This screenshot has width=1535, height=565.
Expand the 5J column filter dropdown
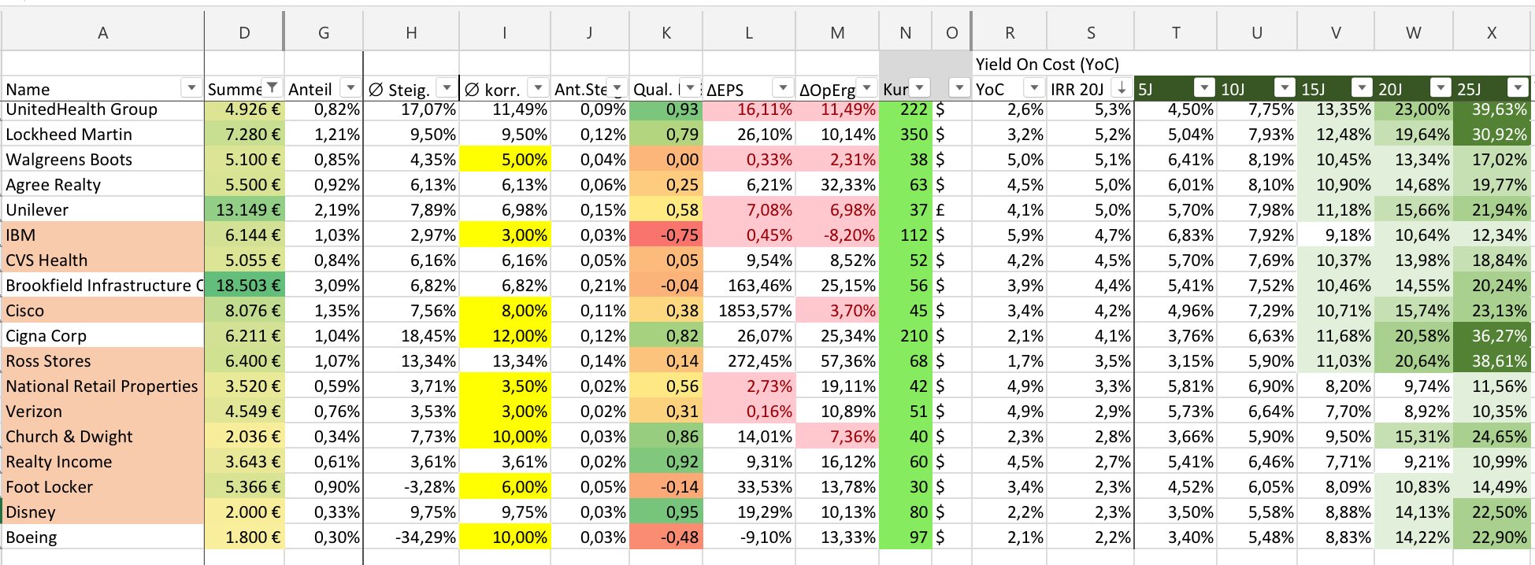click(1203, 88)
